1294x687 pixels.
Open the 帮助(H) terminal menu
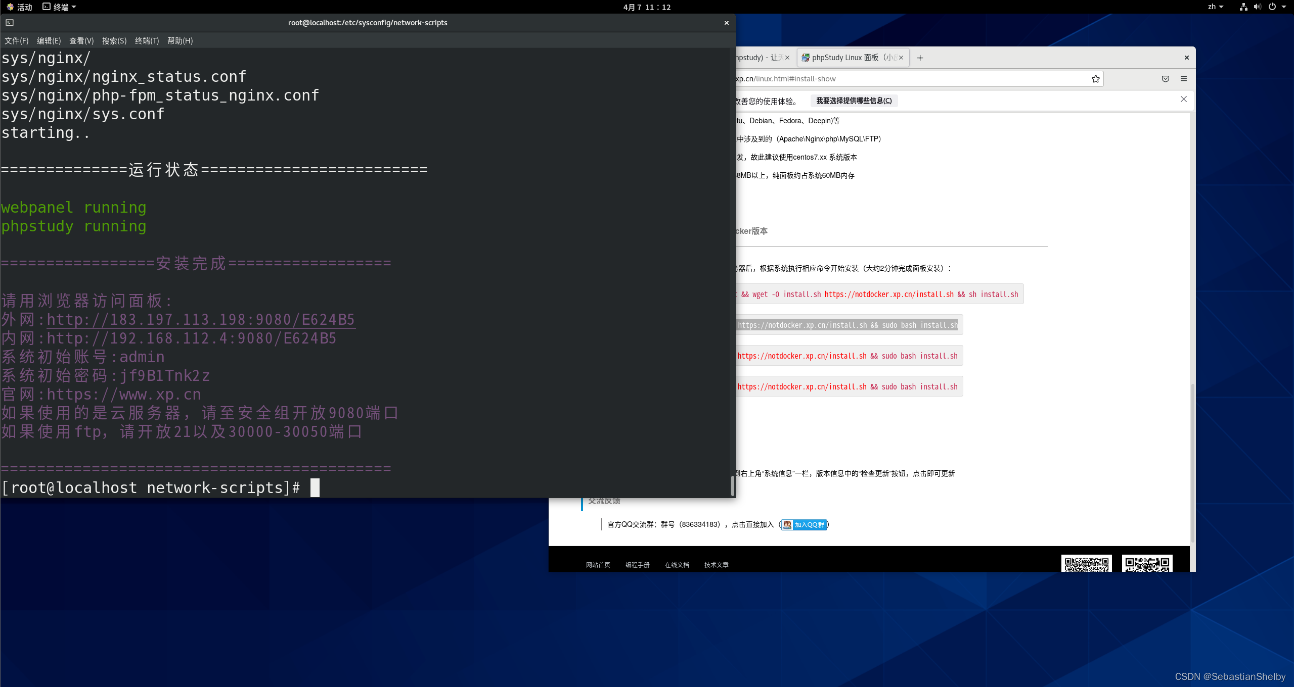[180, 41]
